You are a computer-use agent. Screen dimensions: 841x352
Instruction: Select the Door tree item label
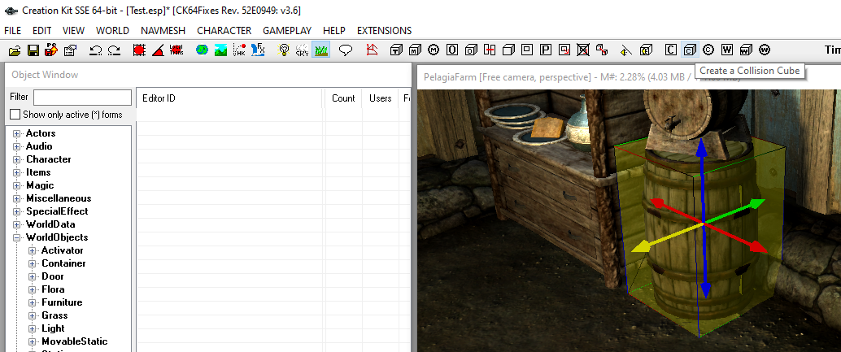[x=53, y=276]
